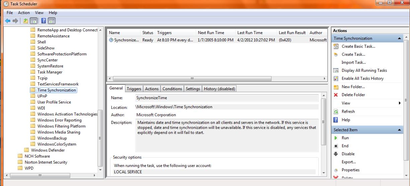The width and height of the screenshot is (410, 186).
Task: Click the Import Task... action
Action: tap(353, 62)
